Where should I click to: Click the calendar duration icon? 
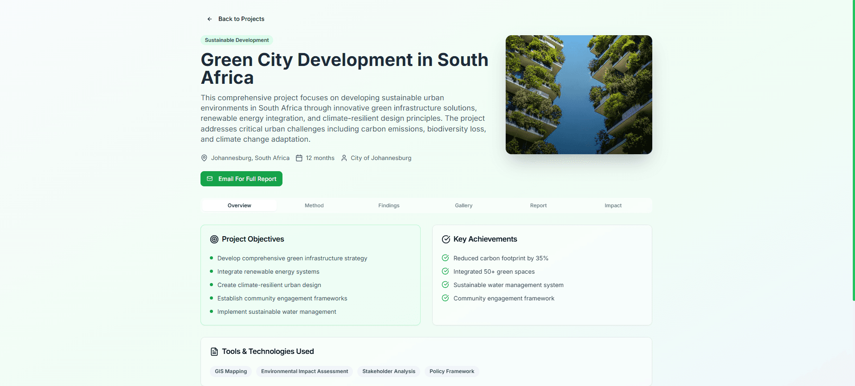[x=299, y=158]
